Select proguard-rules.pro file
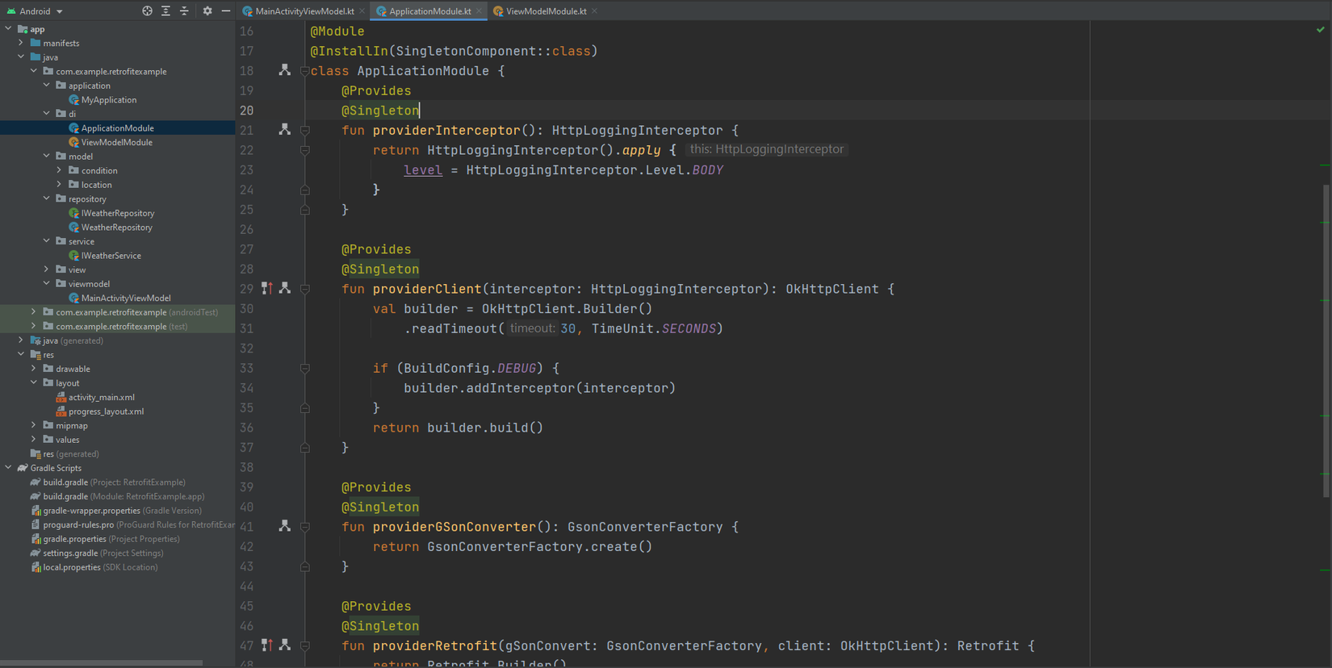Image resolution: width=1332 pixels, height=668 pixels. 133,524
